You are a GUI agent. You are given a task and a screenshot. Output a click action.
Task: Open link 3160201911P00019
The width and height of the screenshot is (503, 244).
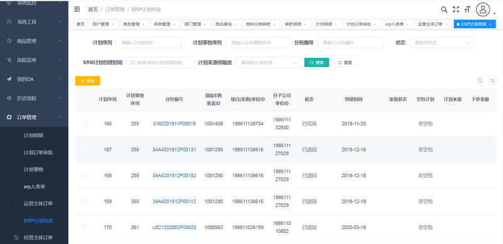174,124
